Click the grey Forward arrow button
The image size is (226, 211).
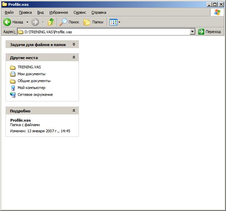click(35, 22)
